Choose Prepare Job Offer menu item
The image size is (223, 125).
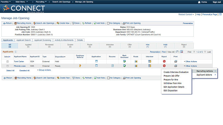(171, 76)
